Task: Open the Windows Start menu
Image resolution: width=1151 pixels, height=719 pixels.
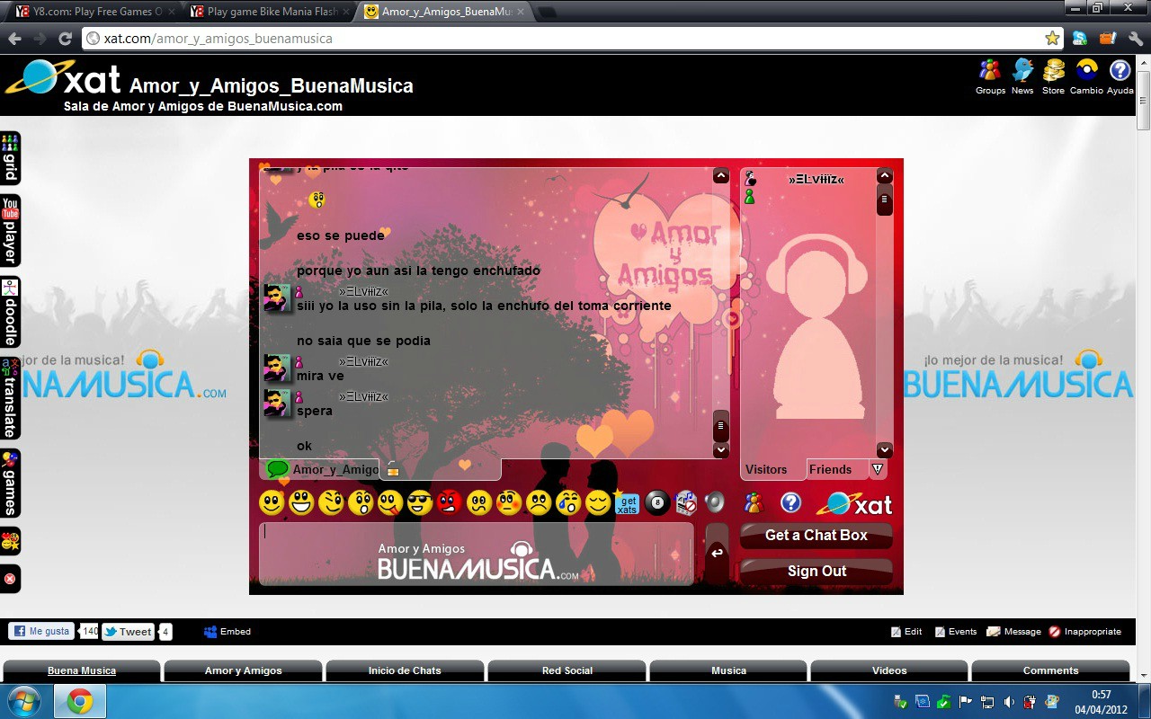Action: [x=23, y=701]
